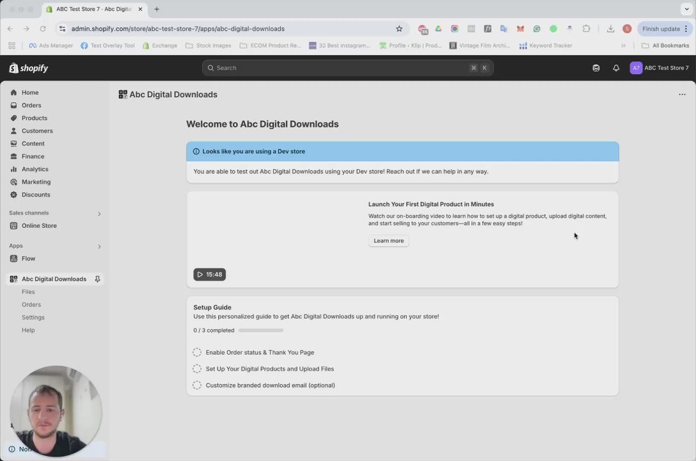Screen dimensions: 696x461
Task: Open ABC Test Store 7 account menu
Action: click(660, 68)
